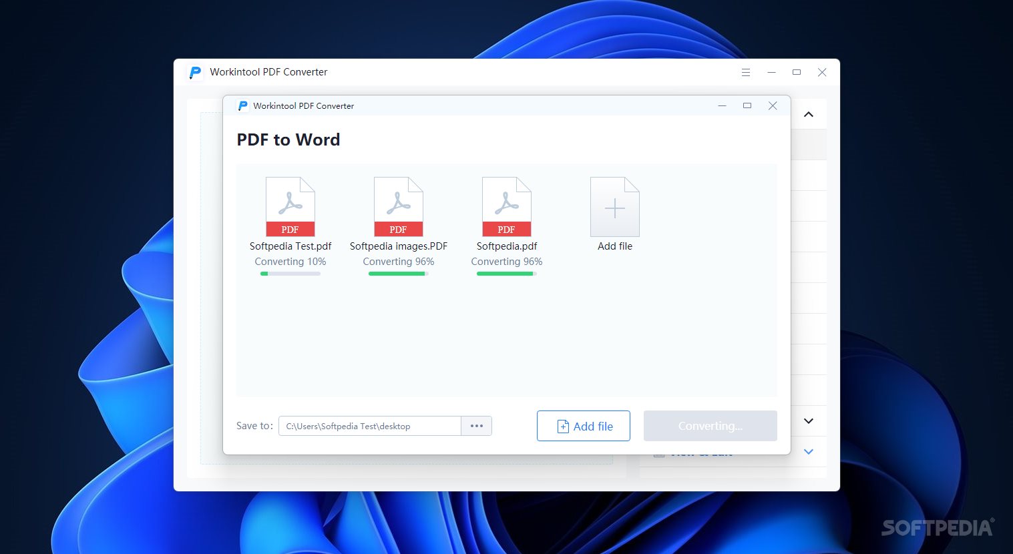Click the Softpedia images.PDF file icon
This screenshot has width=1013, height=554.
tap(399, 207)
